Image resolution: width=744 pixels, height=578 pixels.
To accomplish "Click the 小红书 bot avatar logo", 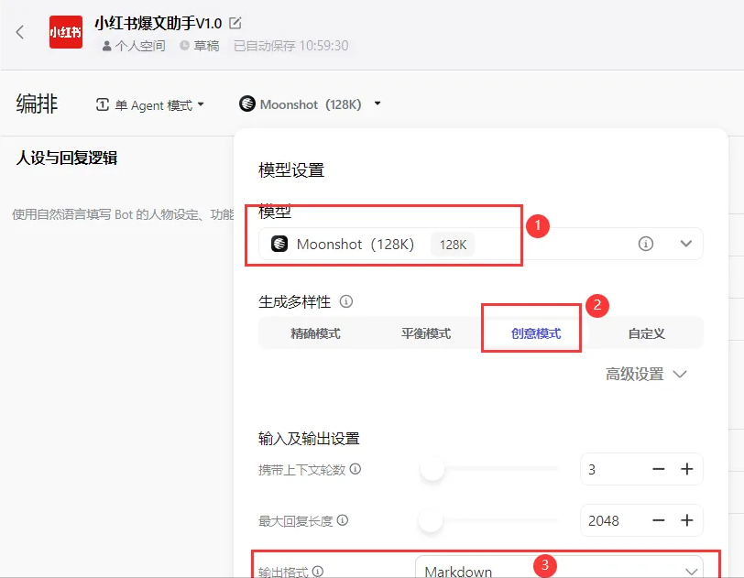I will click(x=66, y=32).
